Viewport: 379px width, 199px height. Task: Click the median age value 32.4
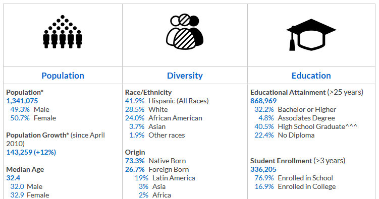tap(13, 178)
